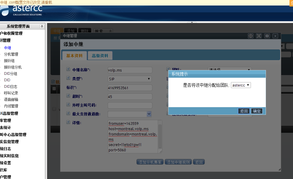Click help icon next to 类型

(x=68, y=79)
